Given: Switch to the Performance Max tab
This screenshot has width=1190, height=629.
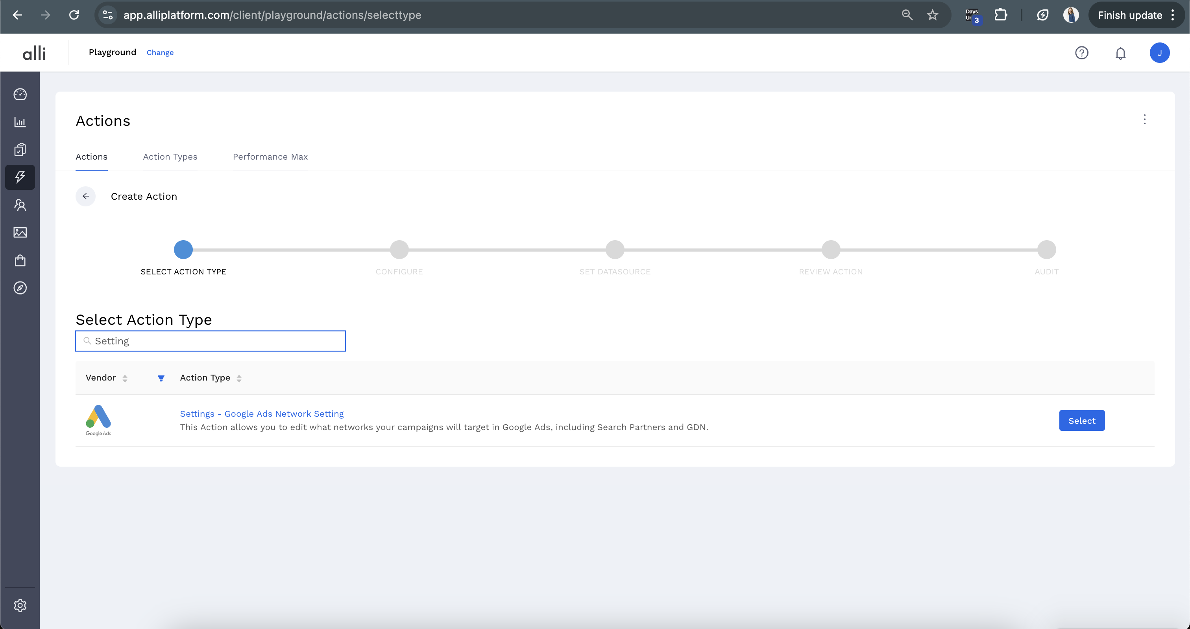Looking at the screenshot, I should click(x=270, y=157).
